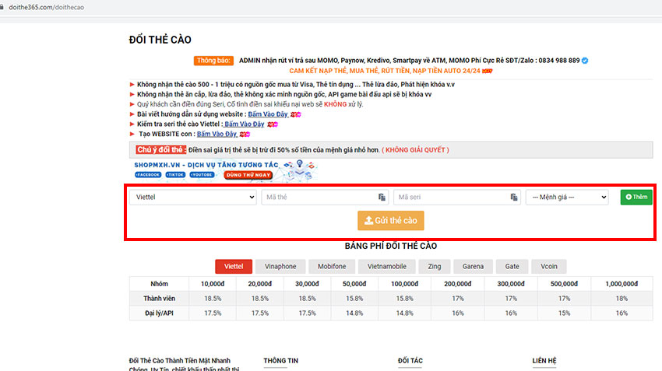Screen dimensions: 662x371
Task: Open Bấm Vào Đây link for Viettel seri check
Action: 244,124
